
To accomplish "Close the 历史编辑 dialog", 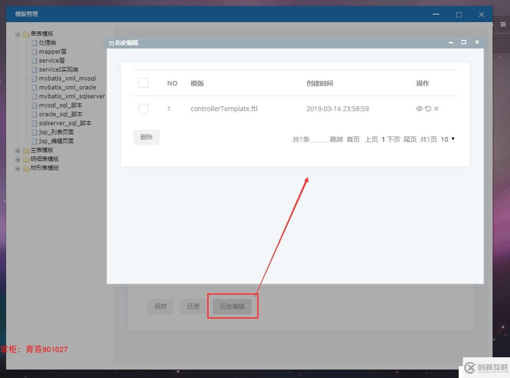I will (477, 42).
